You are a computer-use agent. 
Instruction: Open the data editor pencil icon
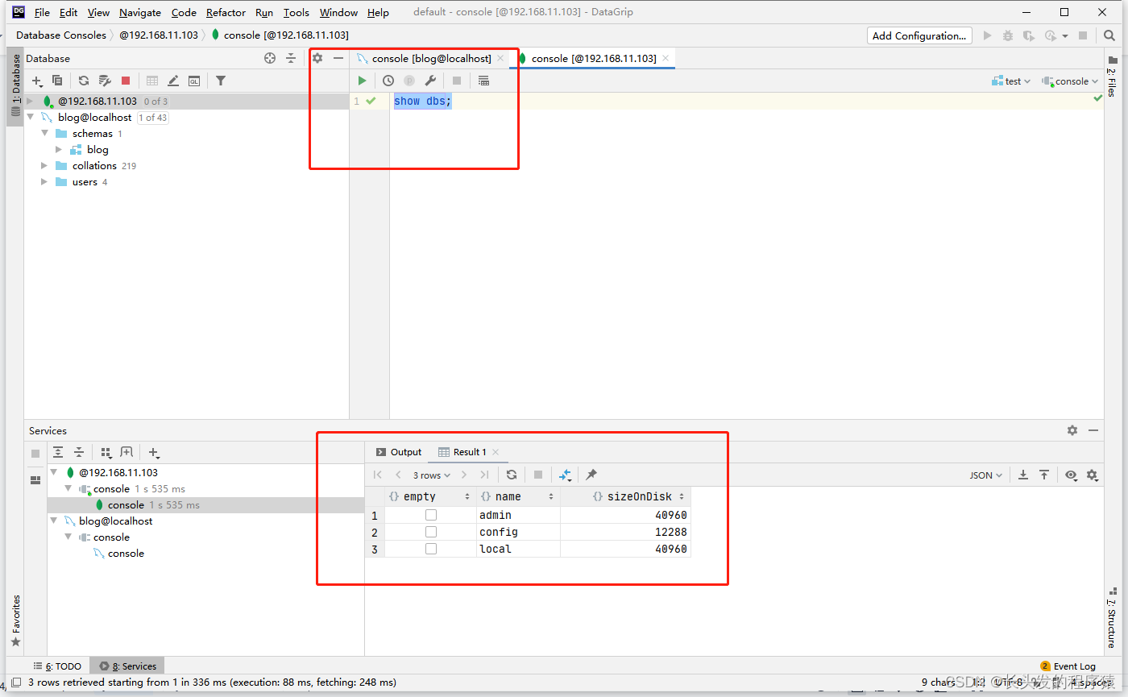(173, 80)
